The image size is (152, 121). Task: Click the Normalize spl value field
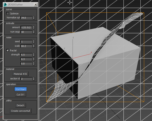click(x=26, y=18)
